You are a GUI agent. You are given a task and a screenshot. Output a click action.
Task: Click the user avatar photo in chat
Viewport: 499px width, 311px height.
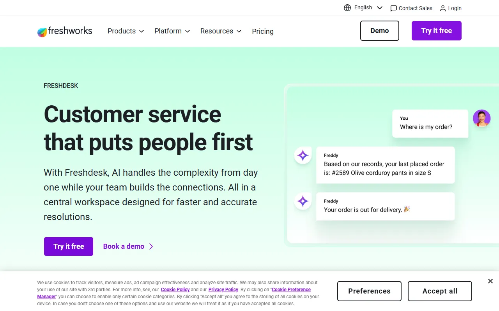point(481,118)
